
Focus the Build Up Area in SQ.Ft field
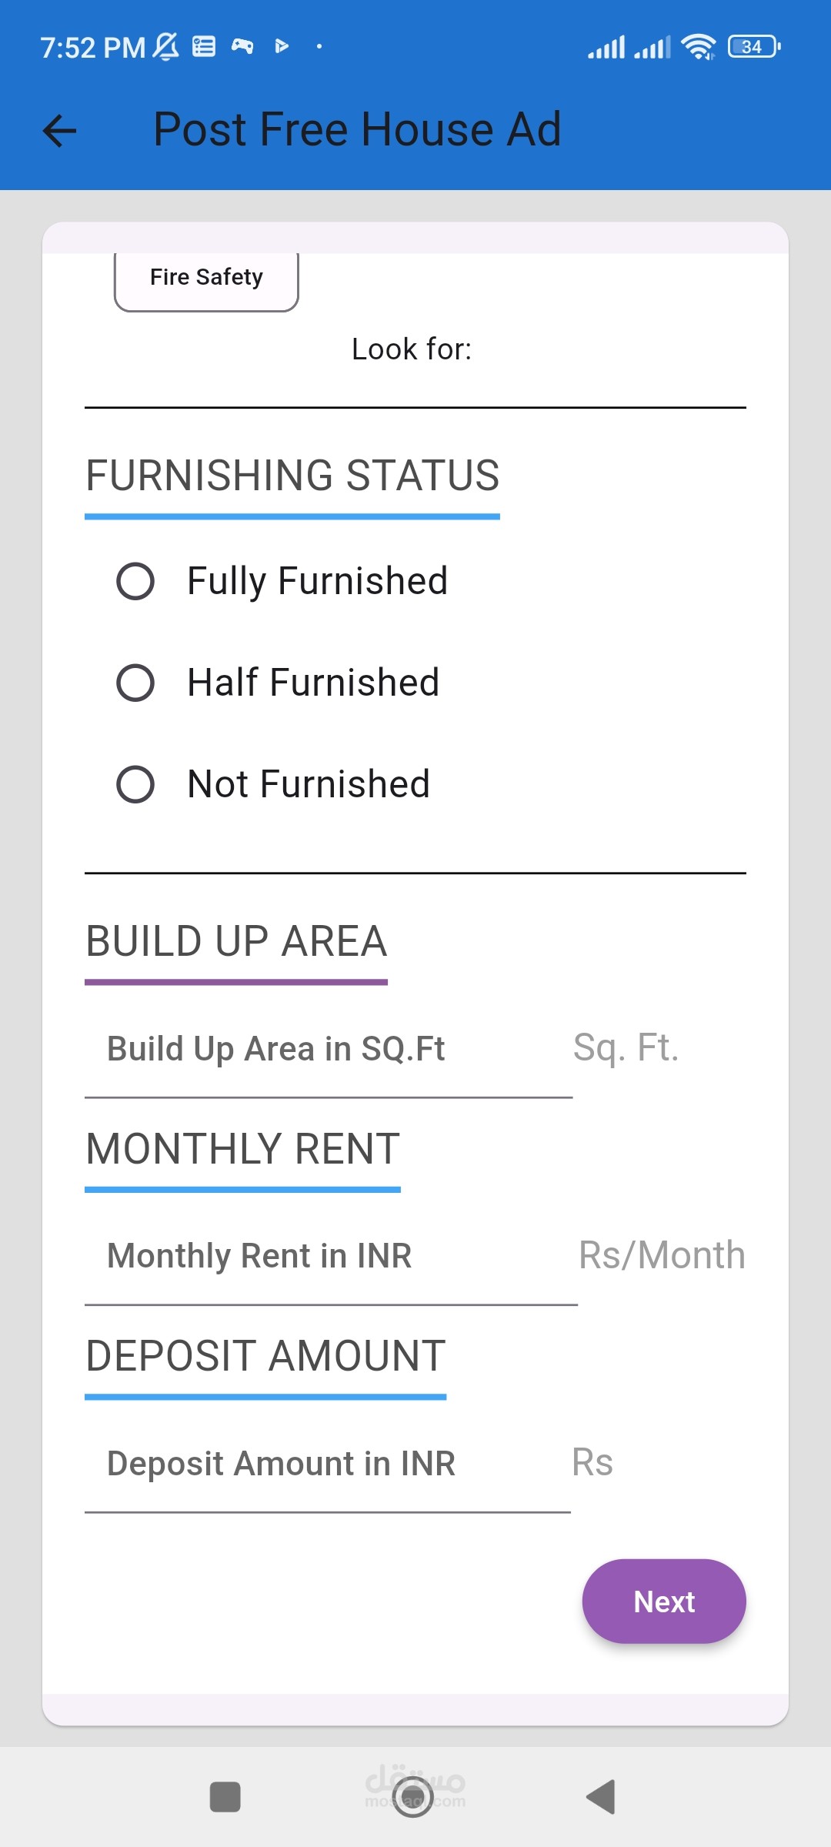329,1049
